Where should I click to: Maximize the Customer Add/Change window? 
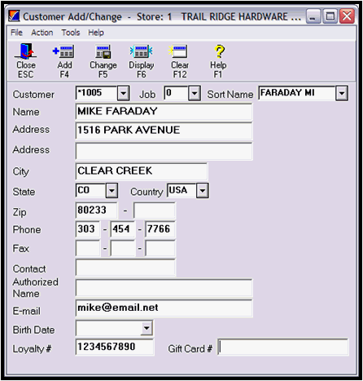(330, 16)
